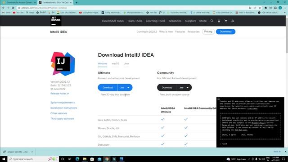The width and height of the screenshot is (288, 162).
Task: Open the amazon-corretto download item options chevron
Action: pyautogui.click(x=32, y=152)
